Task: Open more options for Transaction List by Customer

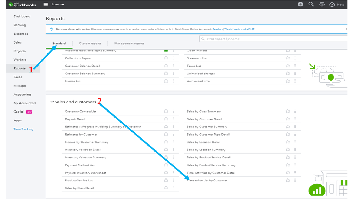Action: tap(295, 180)
